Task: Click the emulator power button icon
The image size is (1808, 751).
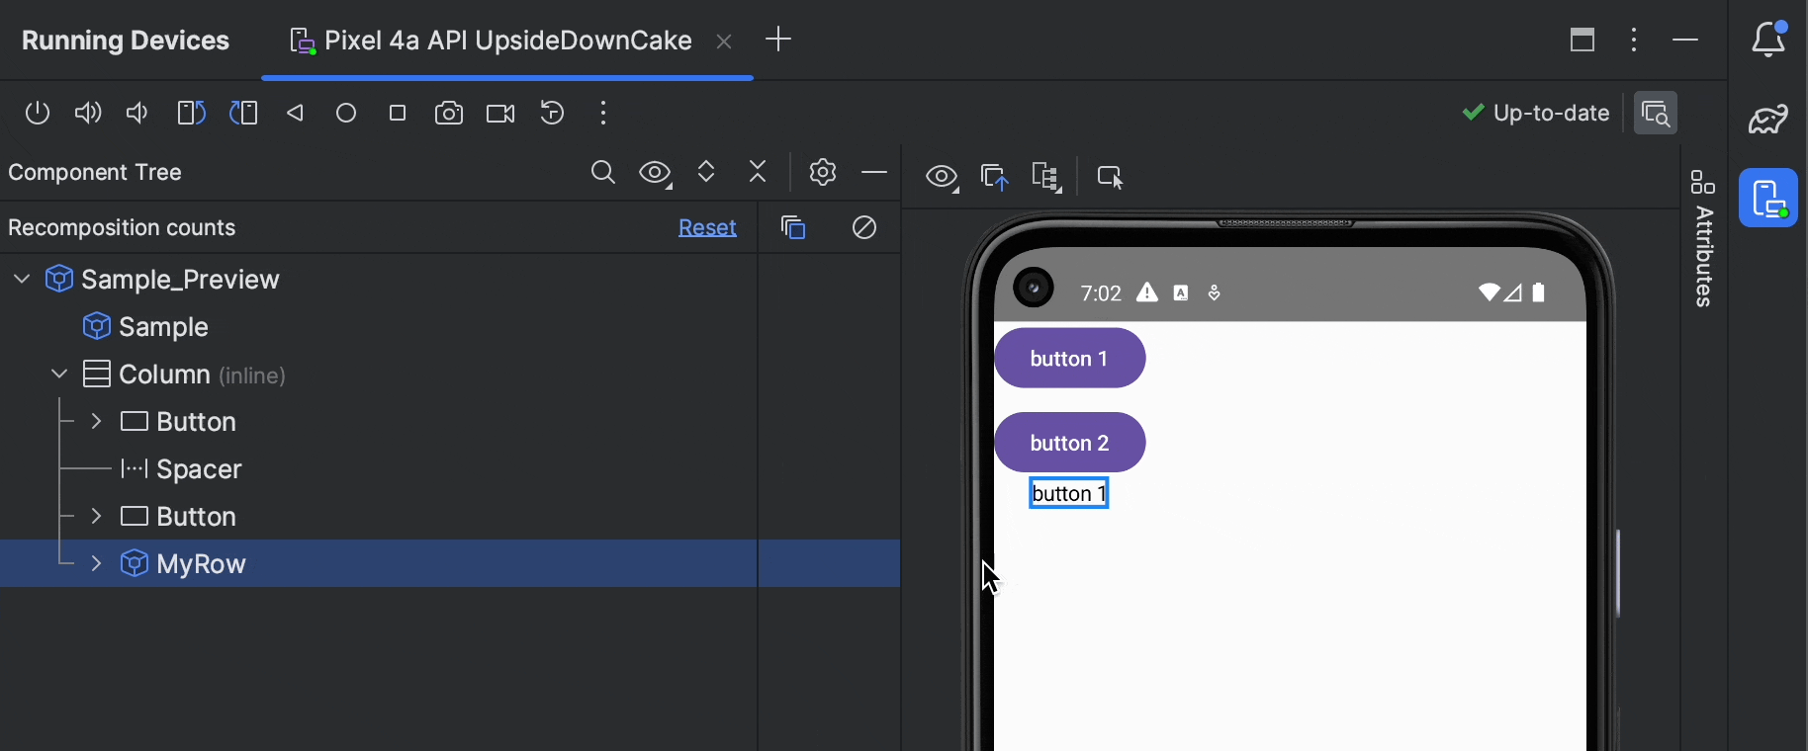Action: pyautogui.click(x=38, y=114)
